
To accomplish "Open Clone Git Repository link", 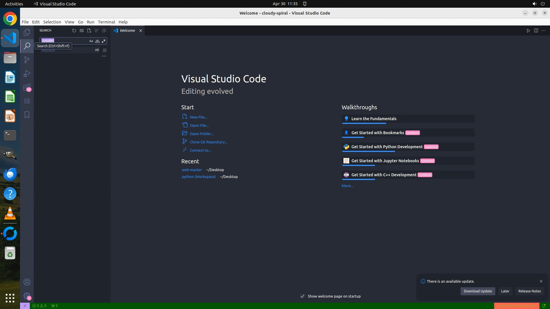I will coord(208,142).
